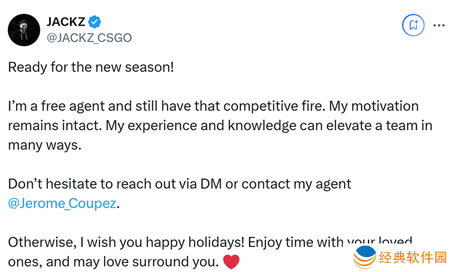Click the JACKZ display name
The image size is (457, 272).
[65, 22]
